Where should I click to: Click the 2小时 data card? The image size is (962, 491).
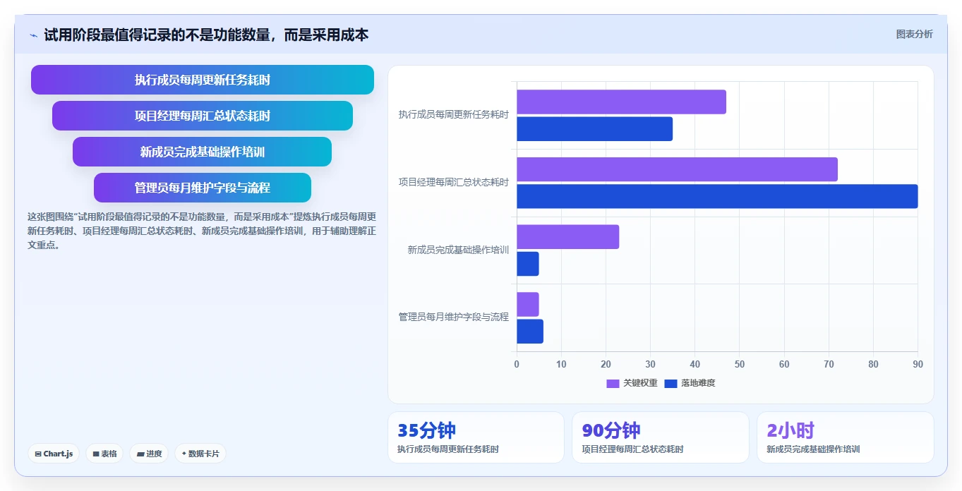tap(845, 437)
